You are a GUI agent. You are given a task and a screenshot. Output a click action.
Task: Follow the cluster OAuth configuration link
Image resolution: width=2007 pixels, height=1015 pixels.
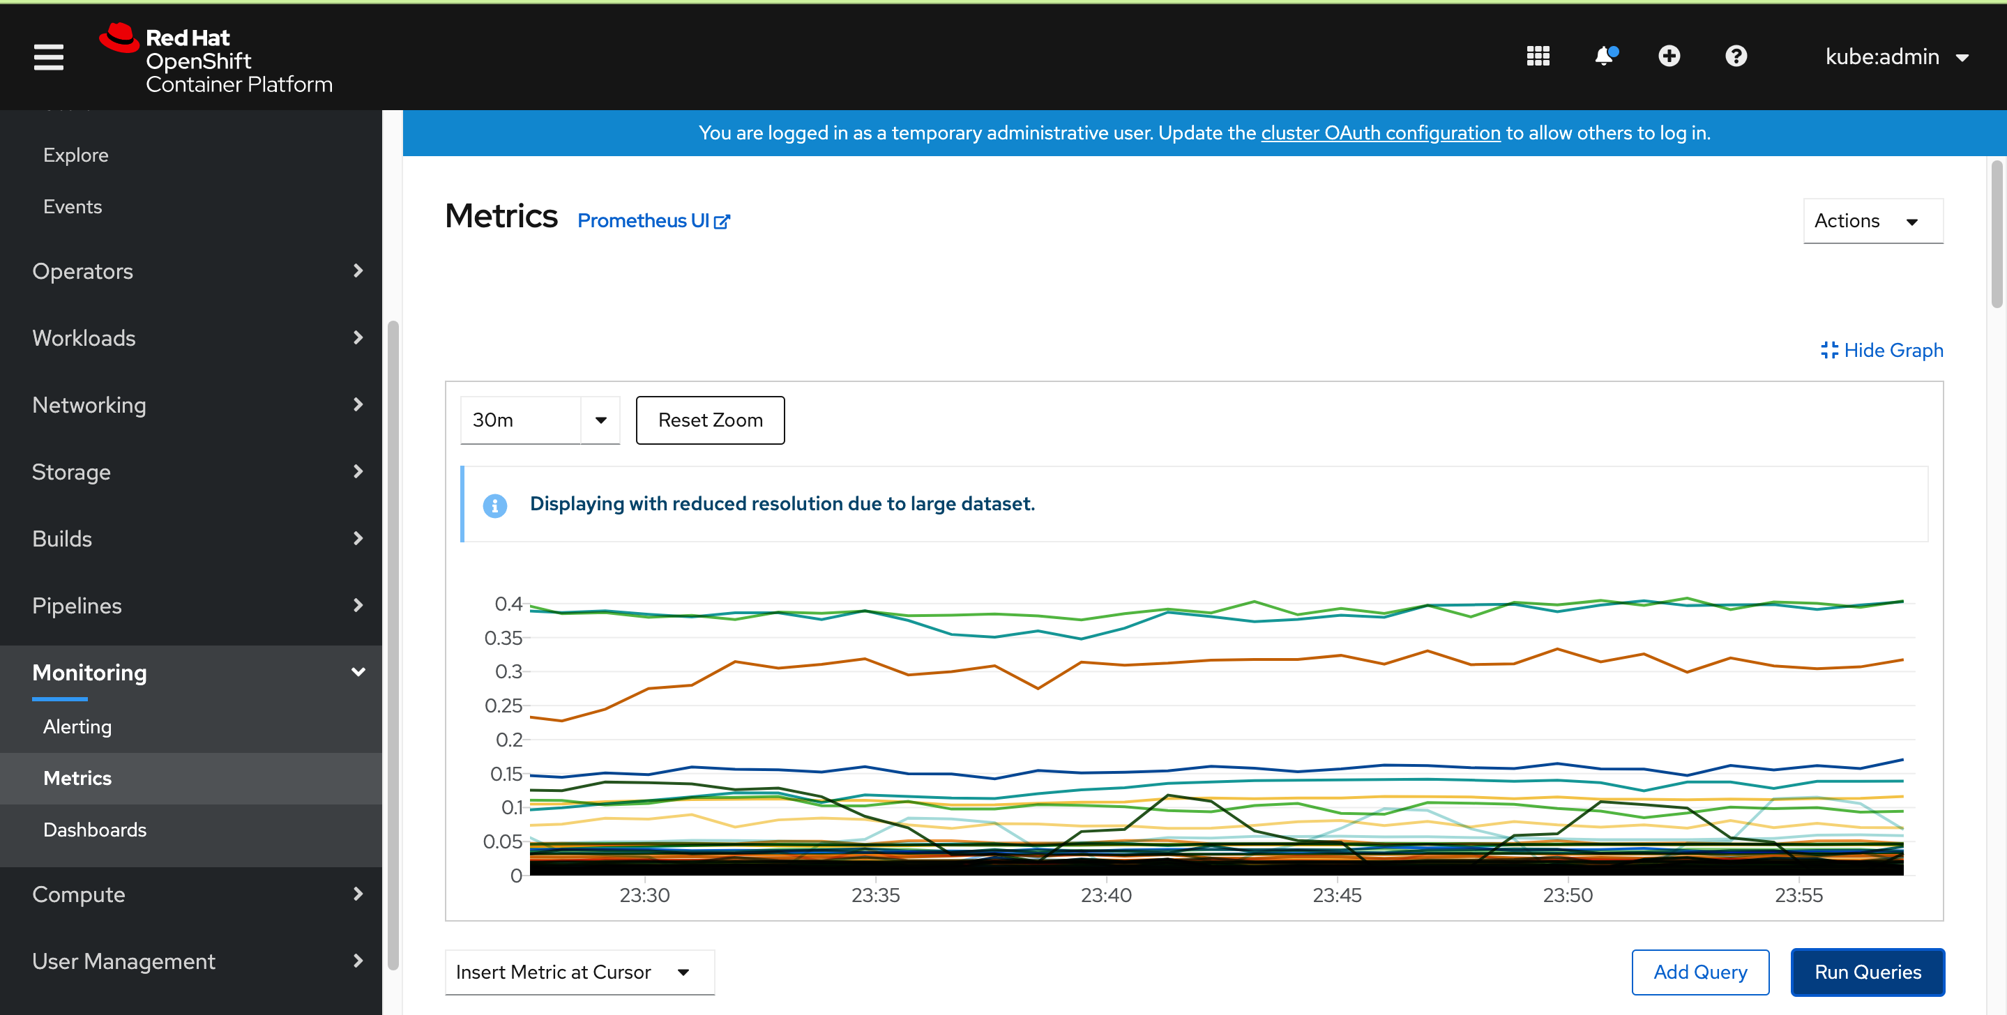click(1380, 133)
